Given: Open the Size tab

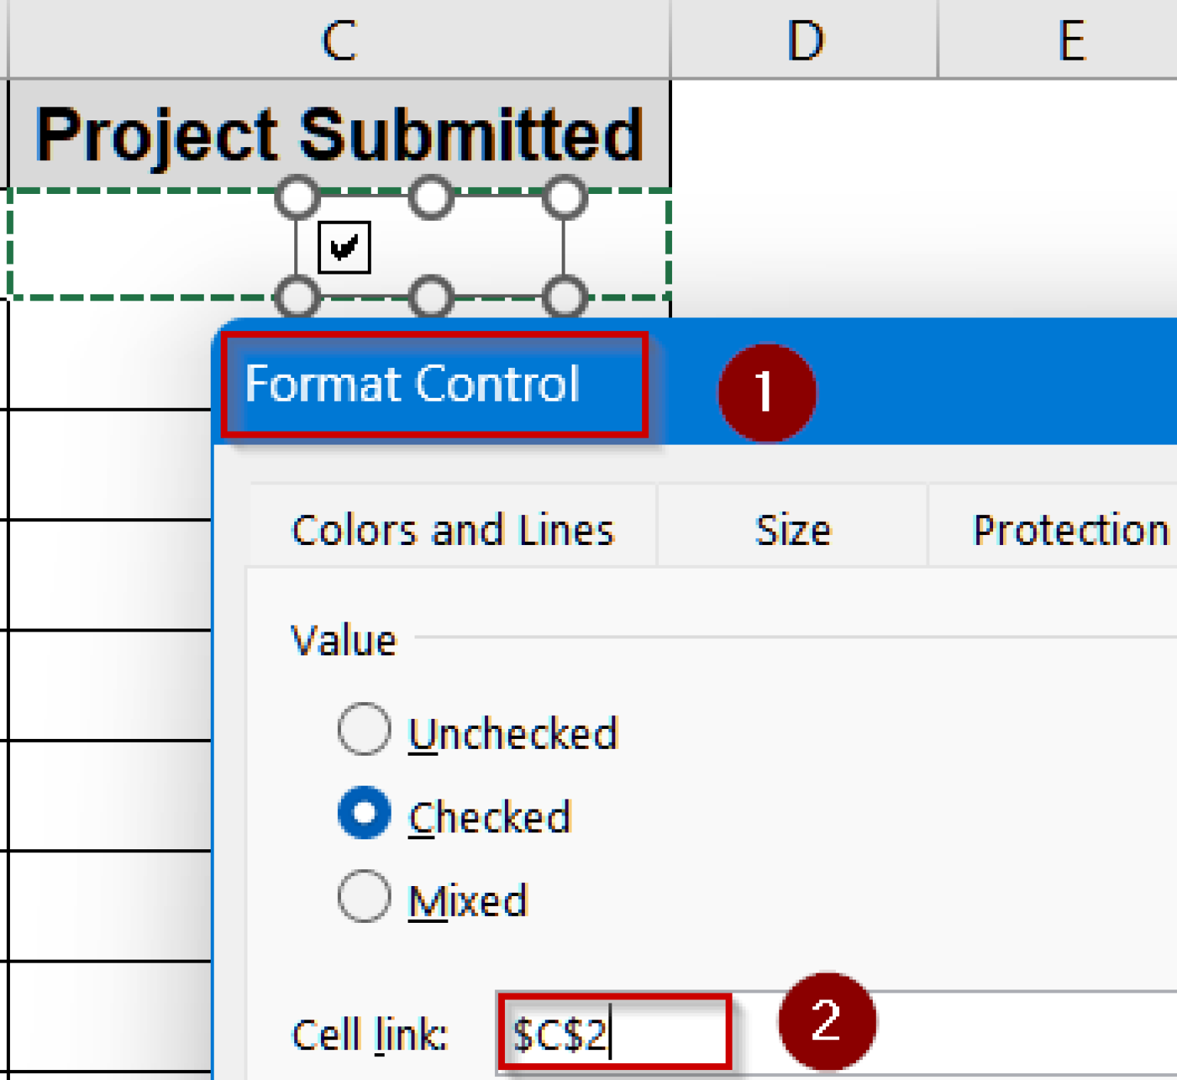Looking at the screenshot, I should pyautogui.click(x=792, y=529).
